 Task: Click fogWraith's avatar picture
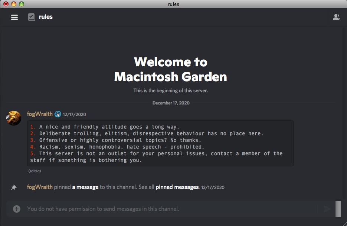pyautogui.click(x=13, y=118)
